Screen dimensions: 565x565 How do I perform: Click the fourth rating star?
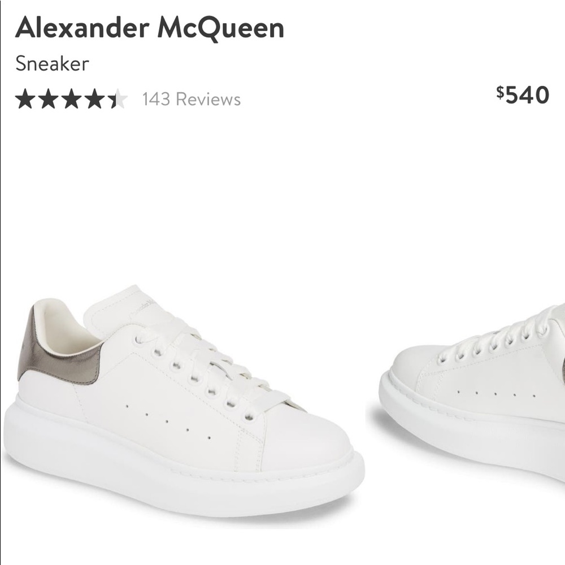[94, 99]
